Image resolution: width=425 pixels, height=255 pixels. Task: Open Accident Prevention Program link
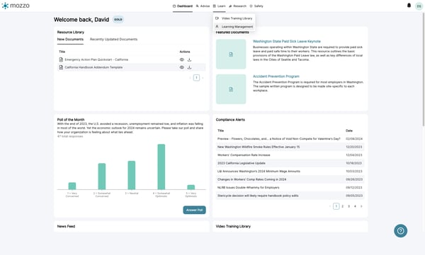tap(276, 76)
